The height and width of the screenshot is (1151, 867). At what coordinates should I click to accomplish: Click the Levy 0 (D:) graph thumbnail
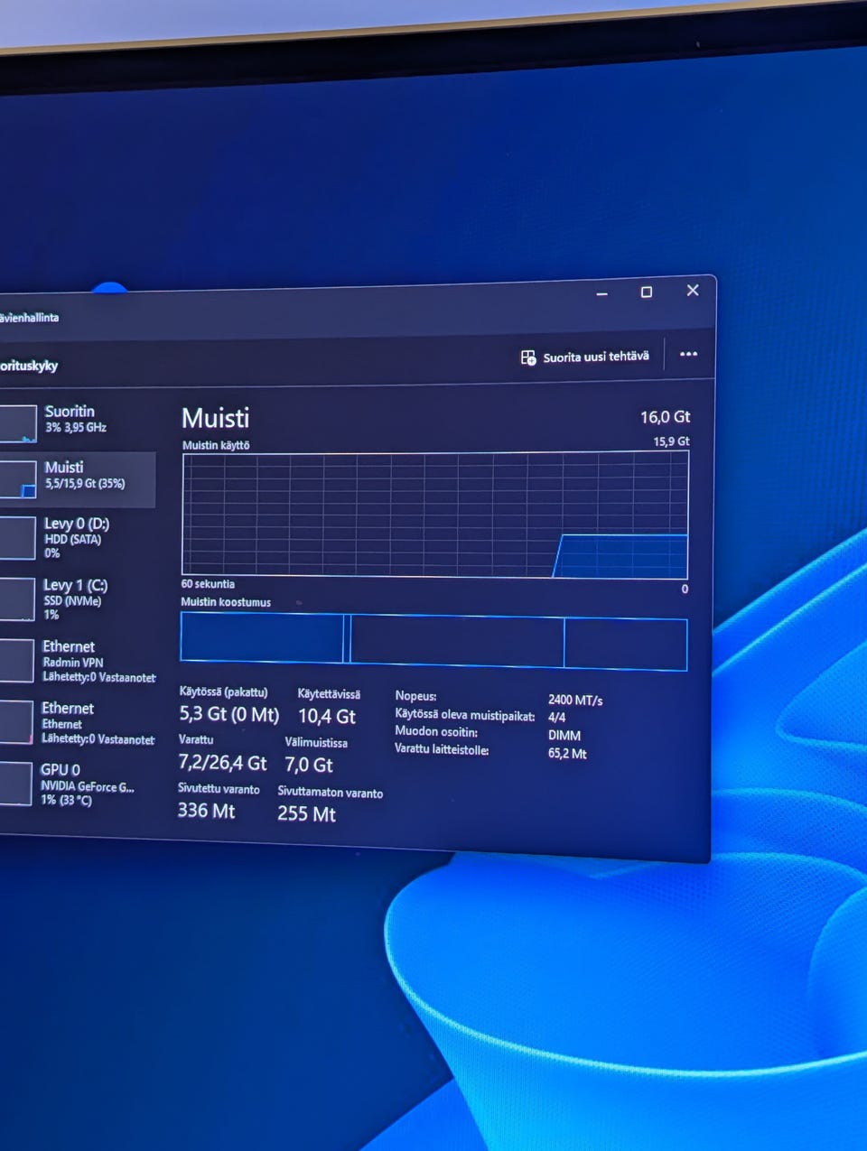(x=17, y=539)
